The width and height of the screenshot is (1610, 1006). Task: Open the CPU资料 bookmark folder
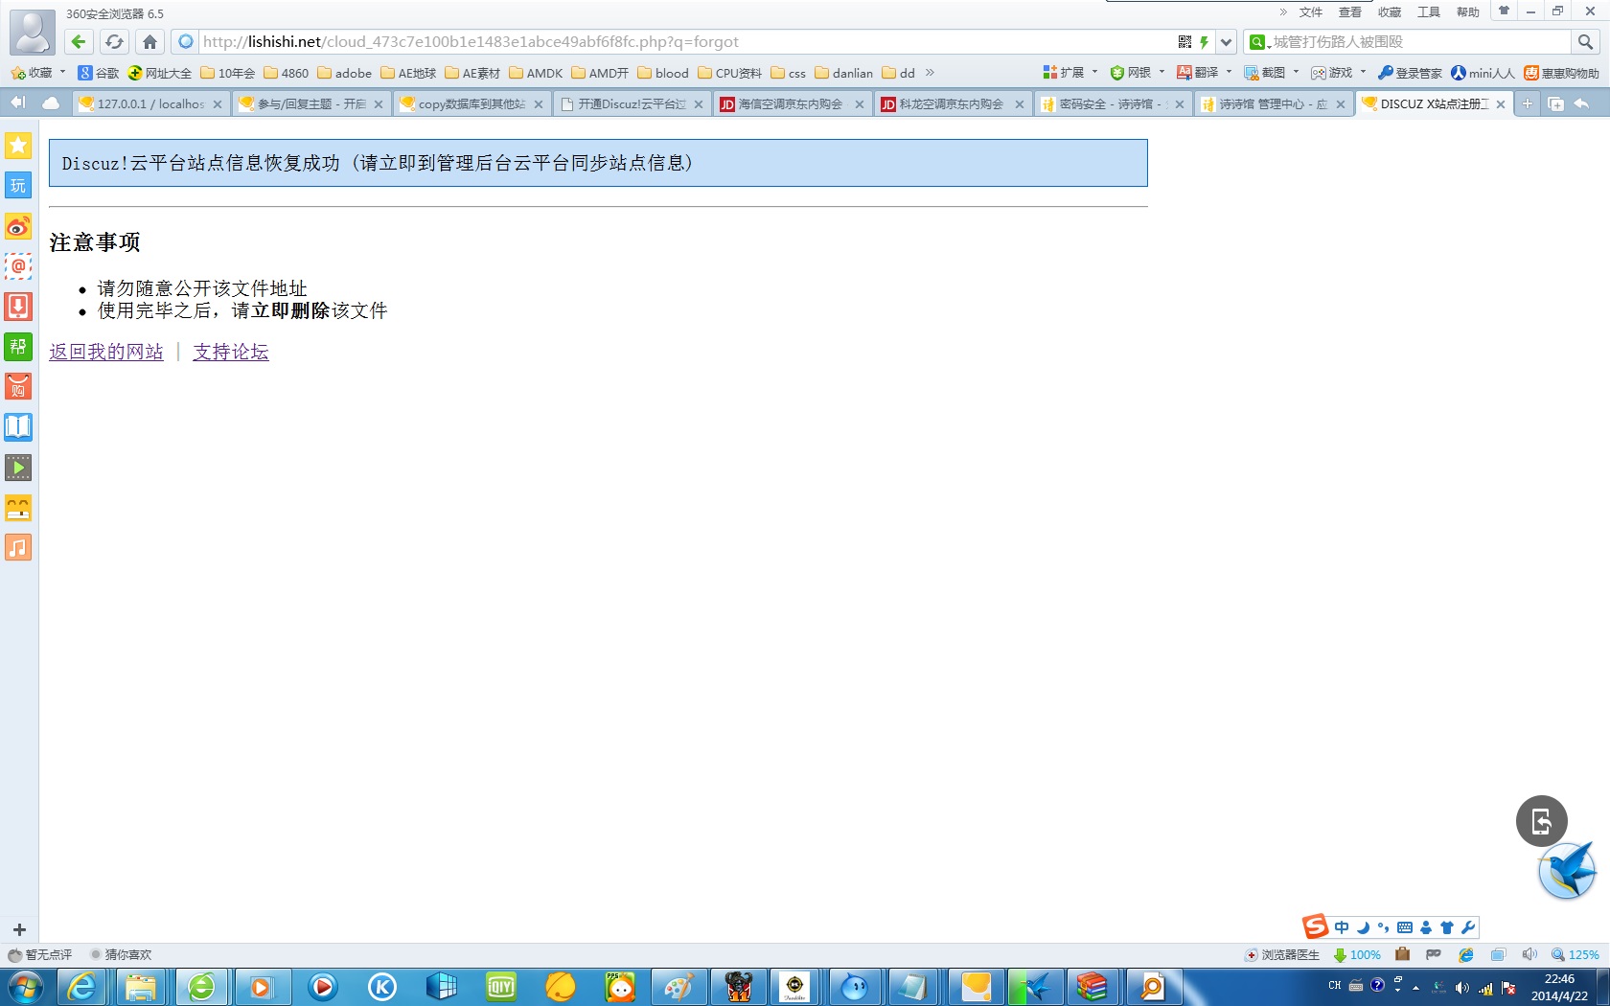tap(729, 73)
